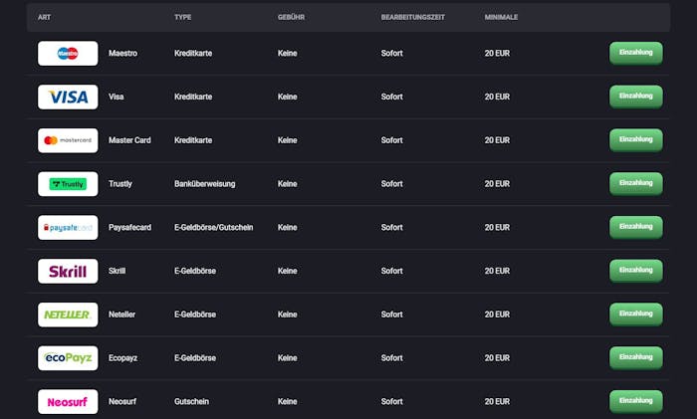Start a Master Card deposit via Einzahlung
Image resolution: width=697 pixels, height=419 pixels.
635,140
